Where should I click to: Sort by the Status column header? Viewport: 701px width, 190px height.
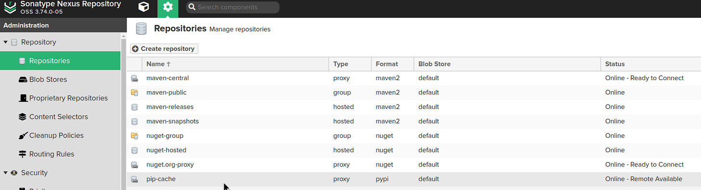(x=650, y=64)
